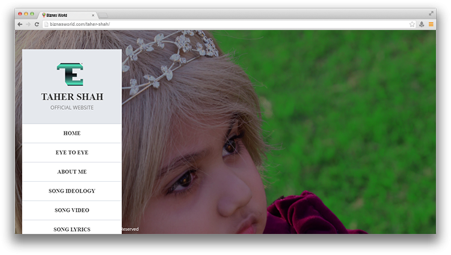Go back with the browser back arrow
451x255 pixels.
20,25
